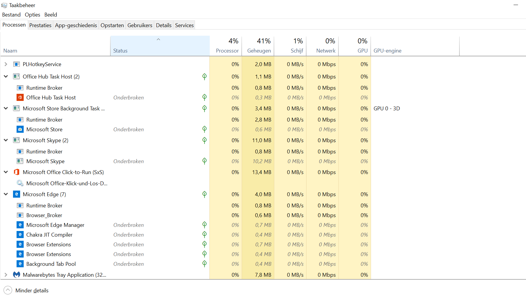Switch to the Prestaties tab
The image size is (526, 295).
(40, 25)
